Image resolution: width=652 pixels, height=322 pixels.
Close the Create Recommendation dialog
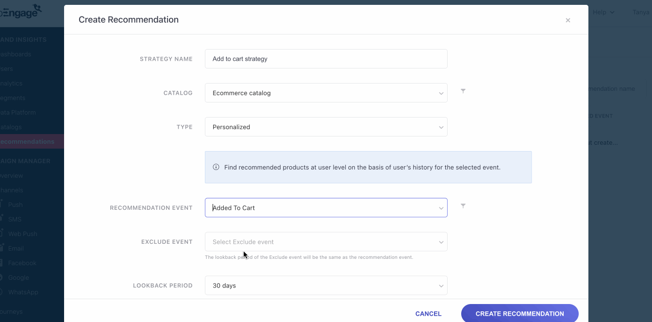tap(568, 20)
